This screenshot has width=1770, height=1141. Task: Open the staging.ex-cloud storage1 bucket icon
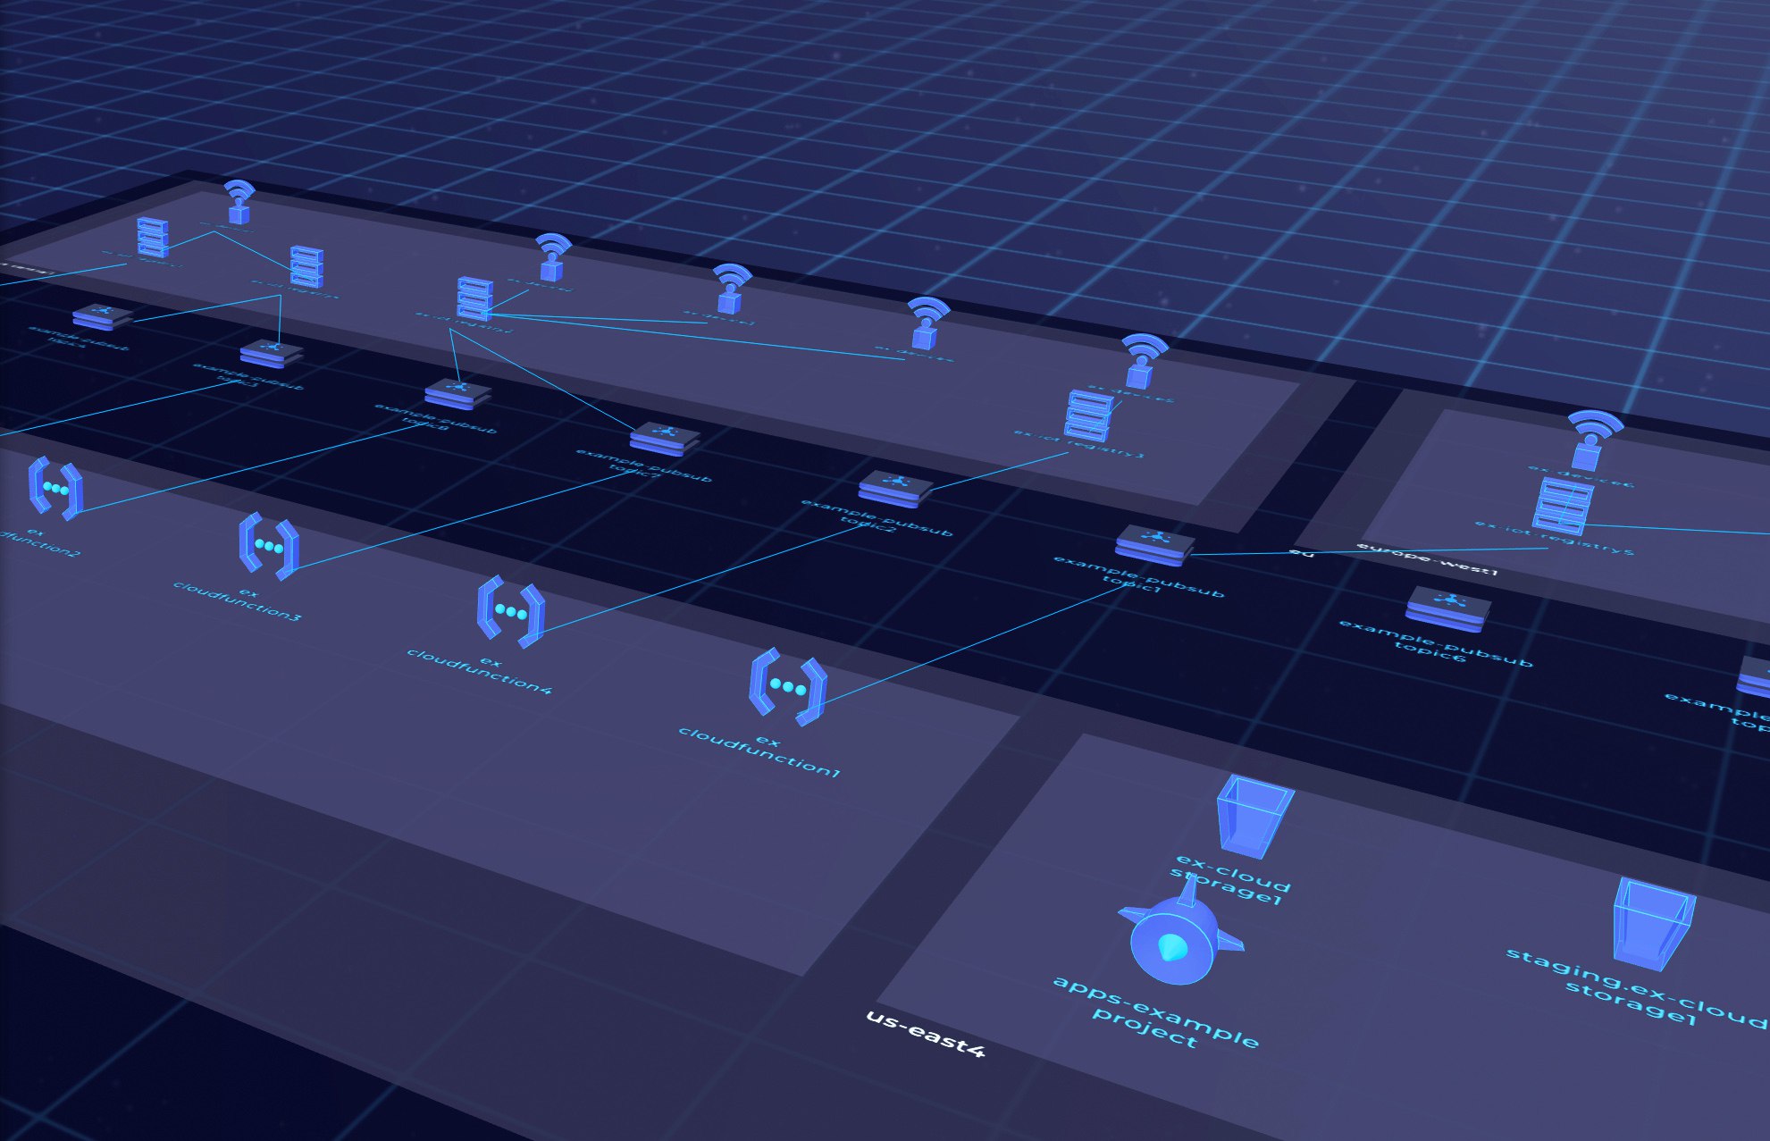tap(1653, 924)
